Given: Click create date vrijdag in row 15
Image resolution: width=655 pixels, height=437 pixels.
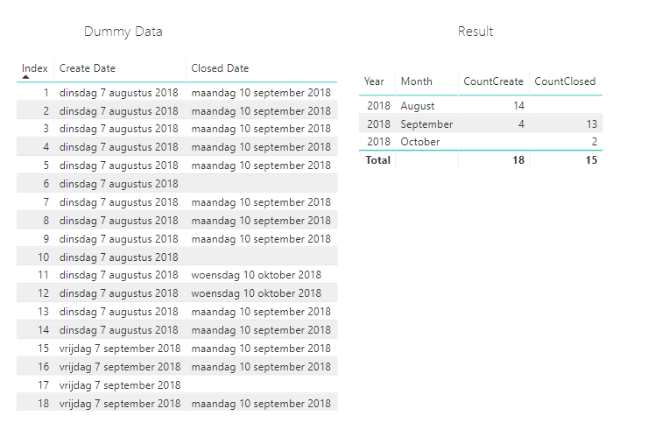Looking at the screenshot, I should pyautogui.click(x=120, y=349).
